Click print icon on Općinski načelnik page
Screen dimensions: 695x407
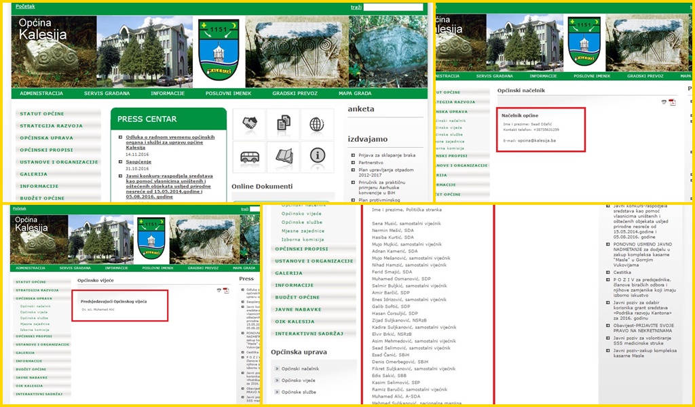[x=664, y=102]
